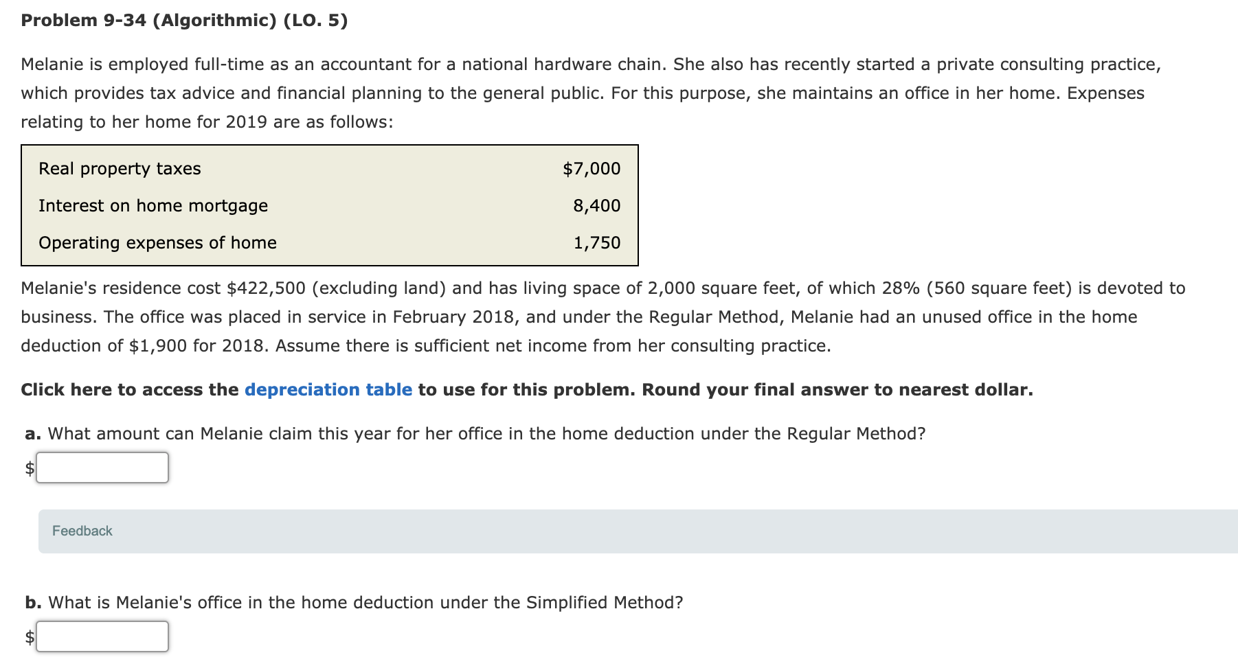The height and width of the screenshot is (666, 1238).
Task: Select the 1,750 value in the table
Action: [596, 242]
